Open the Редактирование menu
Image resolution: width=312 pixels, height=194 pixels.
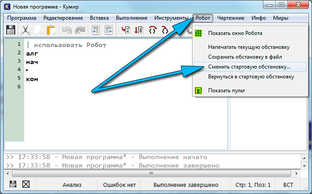pos(63,18)
